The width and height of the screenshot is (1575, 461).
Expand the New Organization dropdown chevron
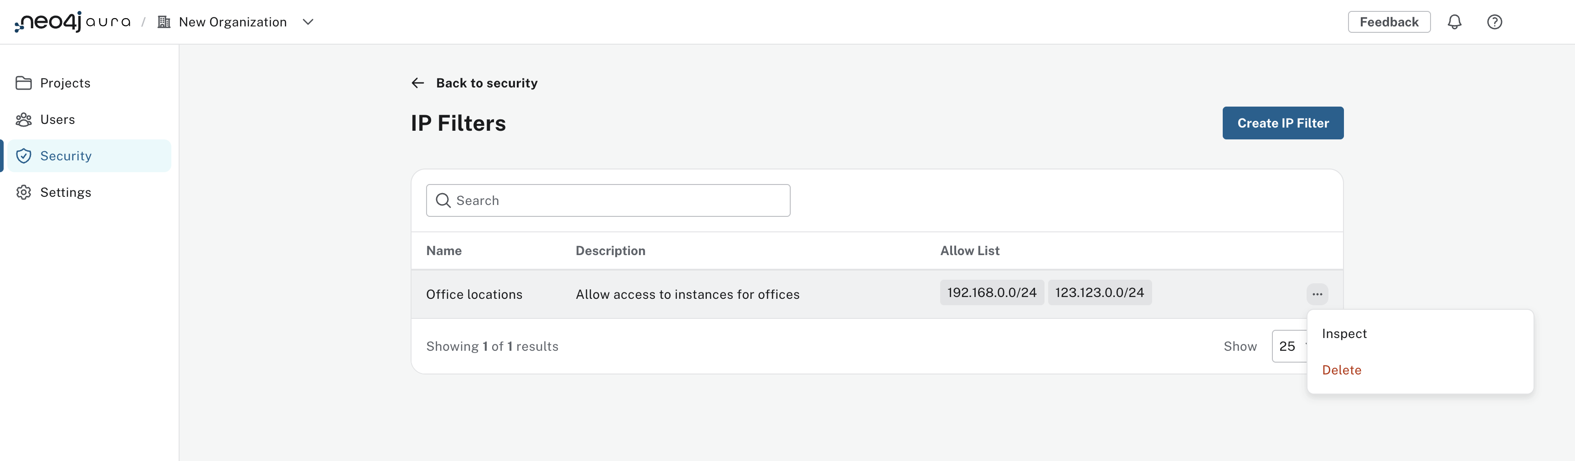[x=308, y=22]
